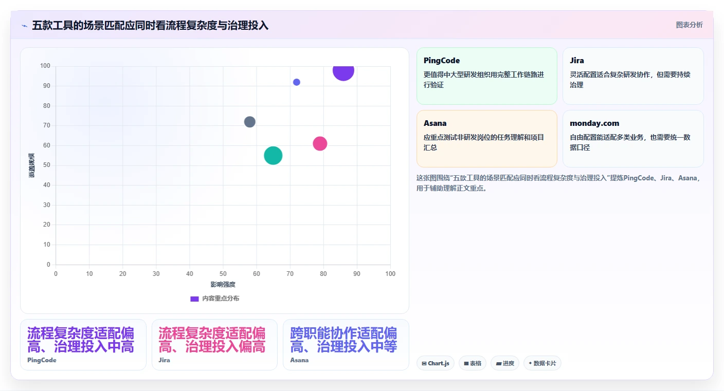Click the 进度 tag chip
Viewport: 724px width, 391px height.
coord(505,363)
